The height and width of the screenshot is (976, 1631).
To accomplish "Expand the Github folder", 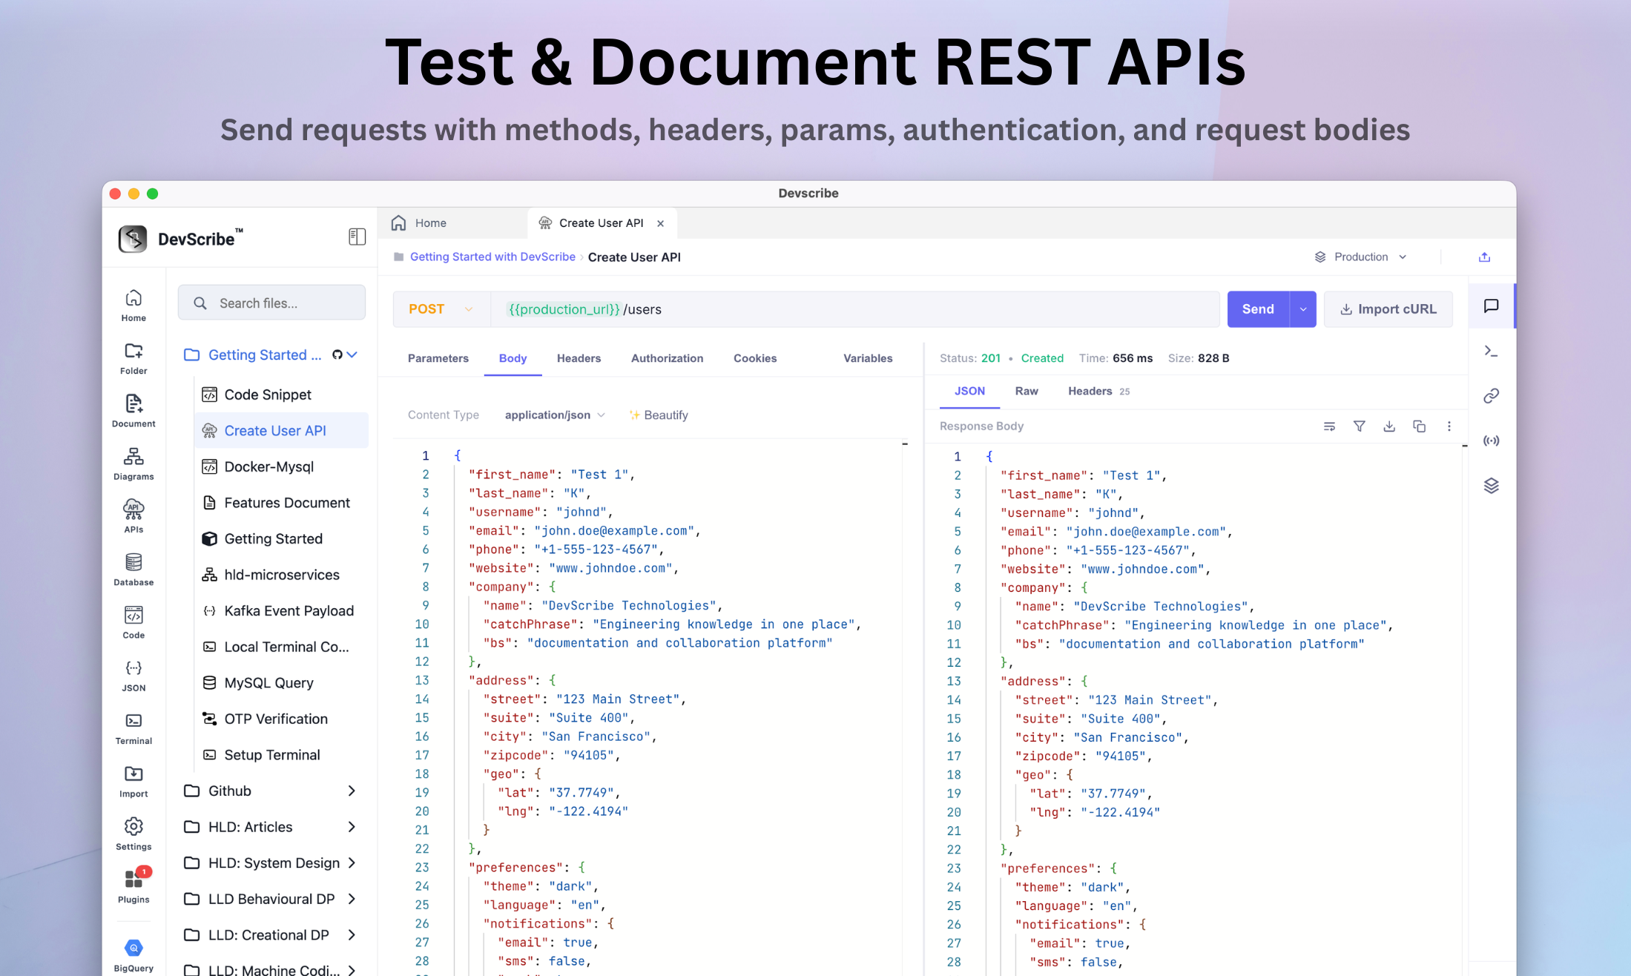I will click(x=271, y=791).
